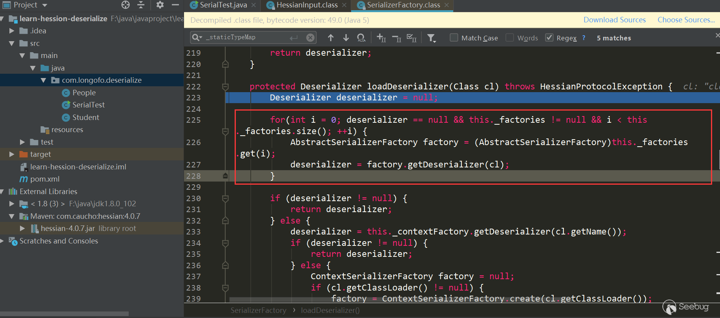Image resolution: width=720 pixels, height=318 pixels.
Task: Click the fold marker at line 238
Action: 225,288
